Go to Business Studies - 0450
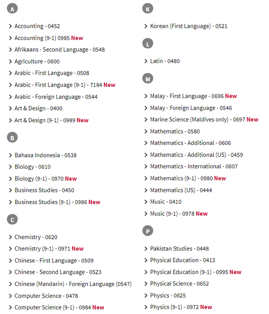269x314 pixels. (44, 190)
